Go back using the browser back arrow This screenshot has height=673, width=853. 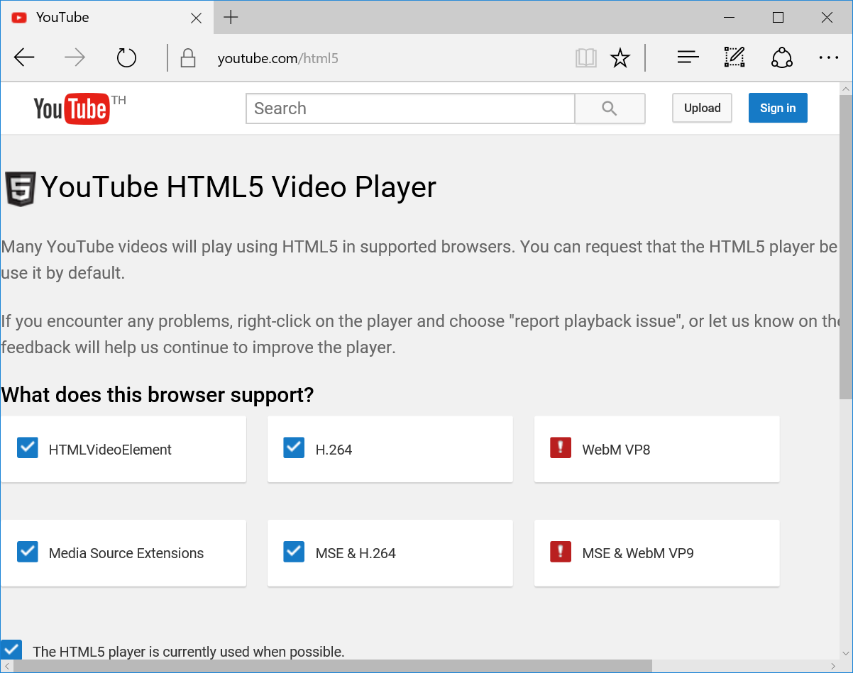pyautogui.click(x=24, y=57)
